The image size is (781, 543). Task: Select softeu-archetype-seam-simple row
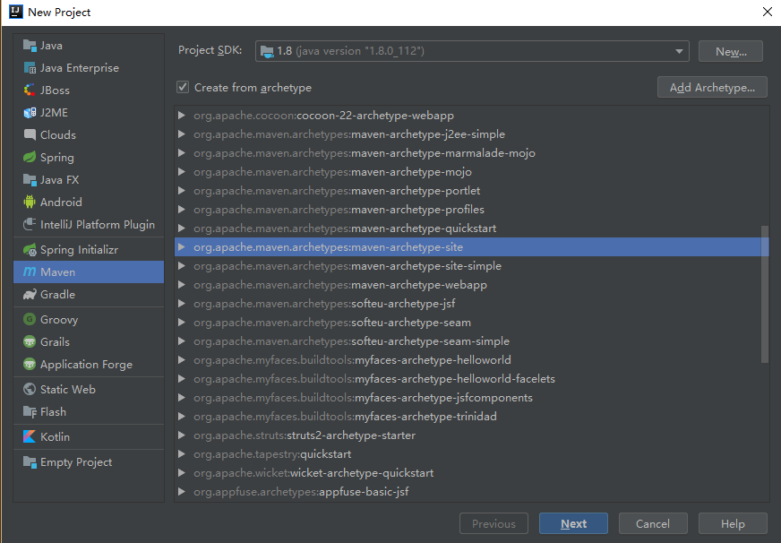(471, 341)
